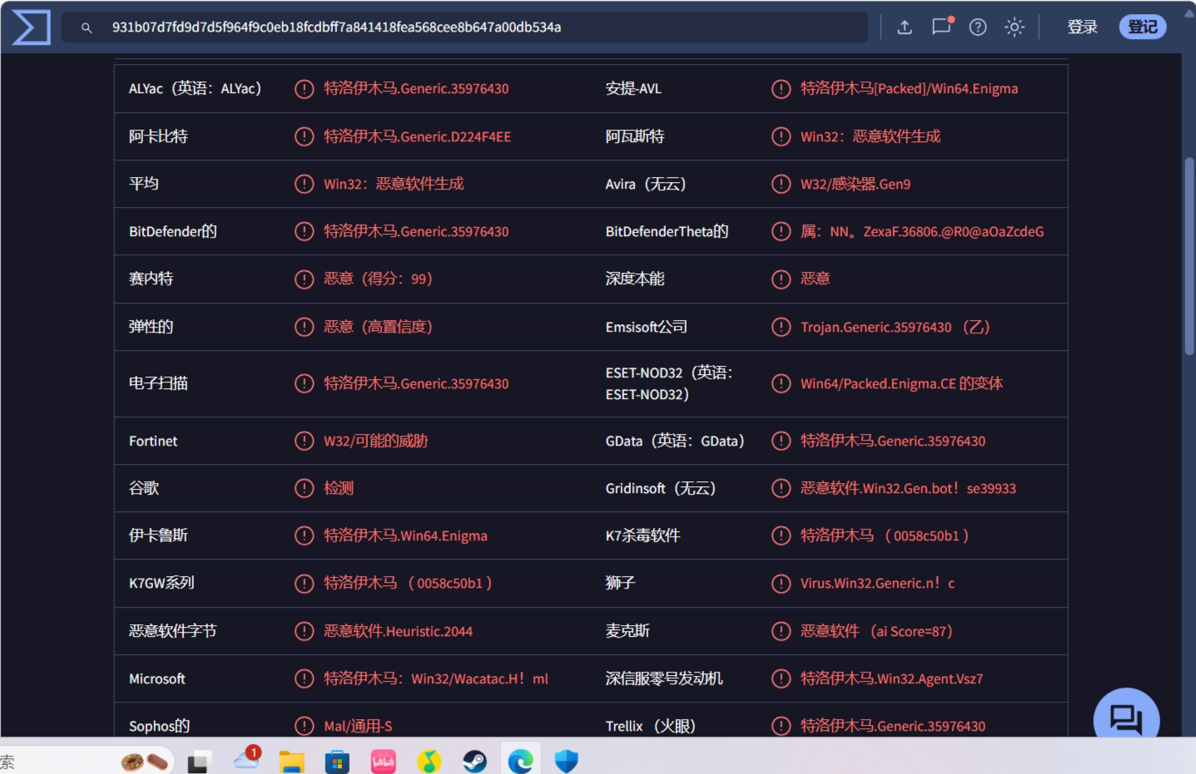This screenshot has height=774, width=1196.
Task: Click the 登录 sign-in link
Action: 1083,27
